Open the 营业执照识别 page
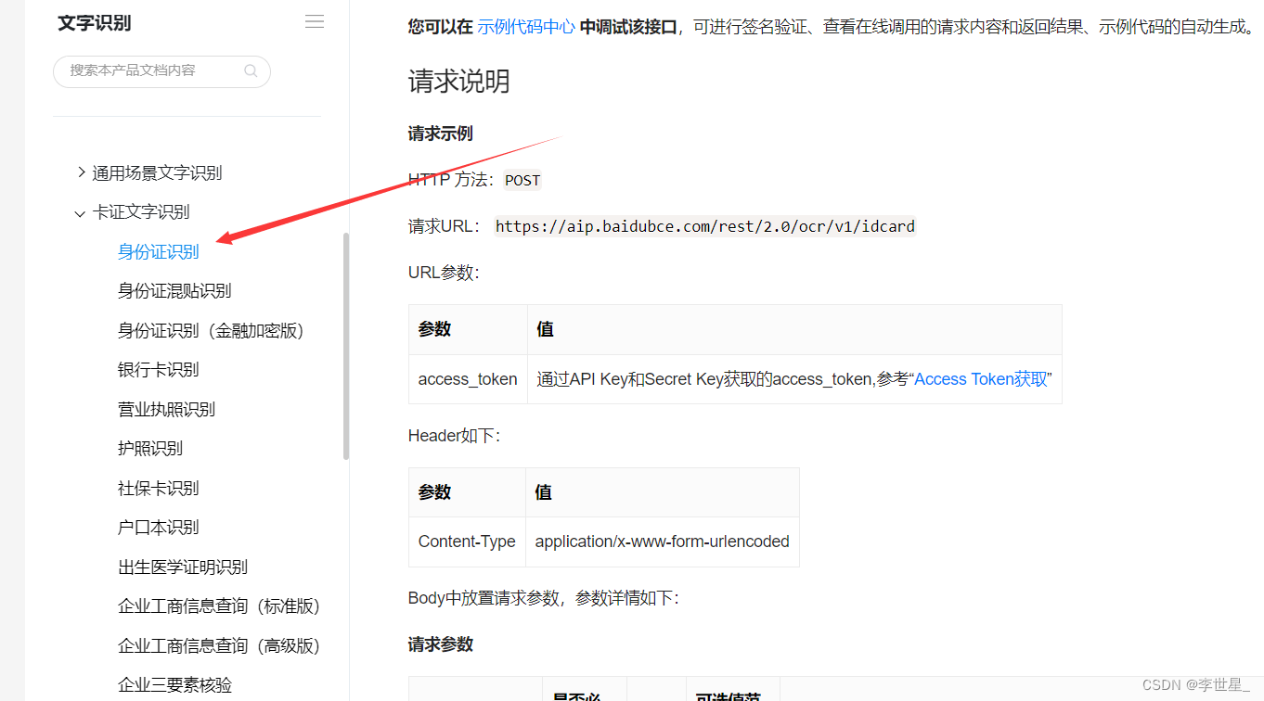 tap(166, 409)
